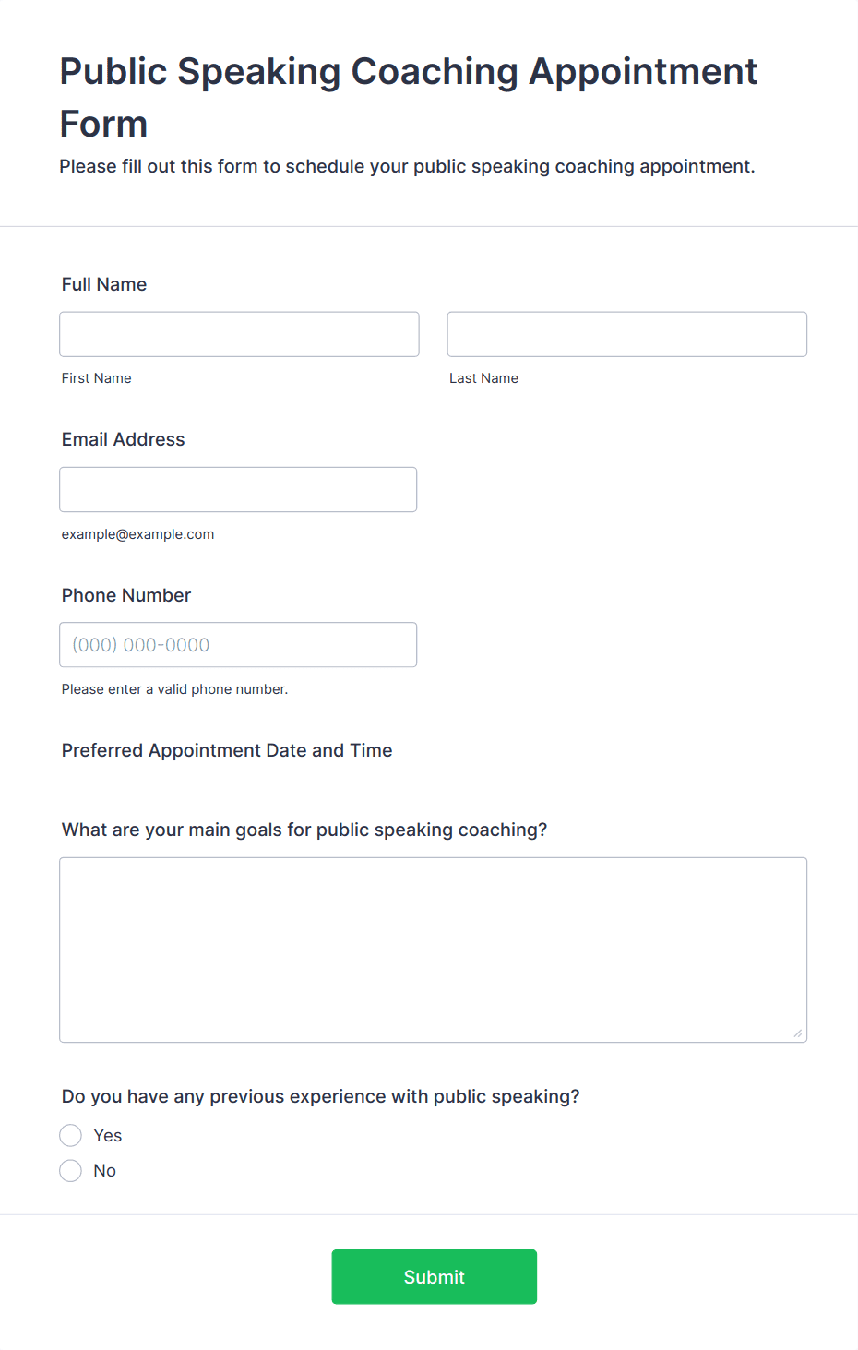This screenshot has width=858, height=1350.
Task: Click the "Last Name" sublabel text
Action: point(483,378)
